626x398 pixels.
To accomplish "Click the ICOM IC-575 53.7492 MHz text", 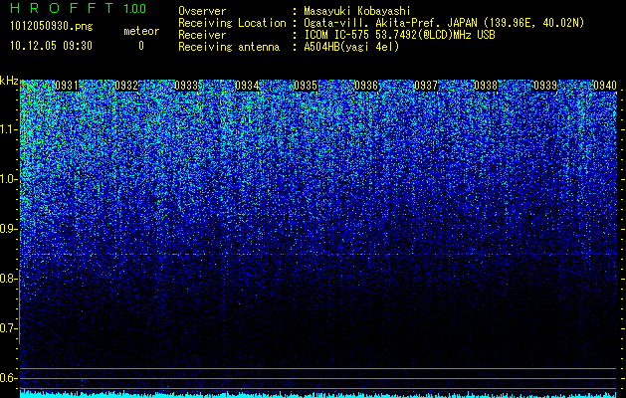I will (x=400, y=35).
